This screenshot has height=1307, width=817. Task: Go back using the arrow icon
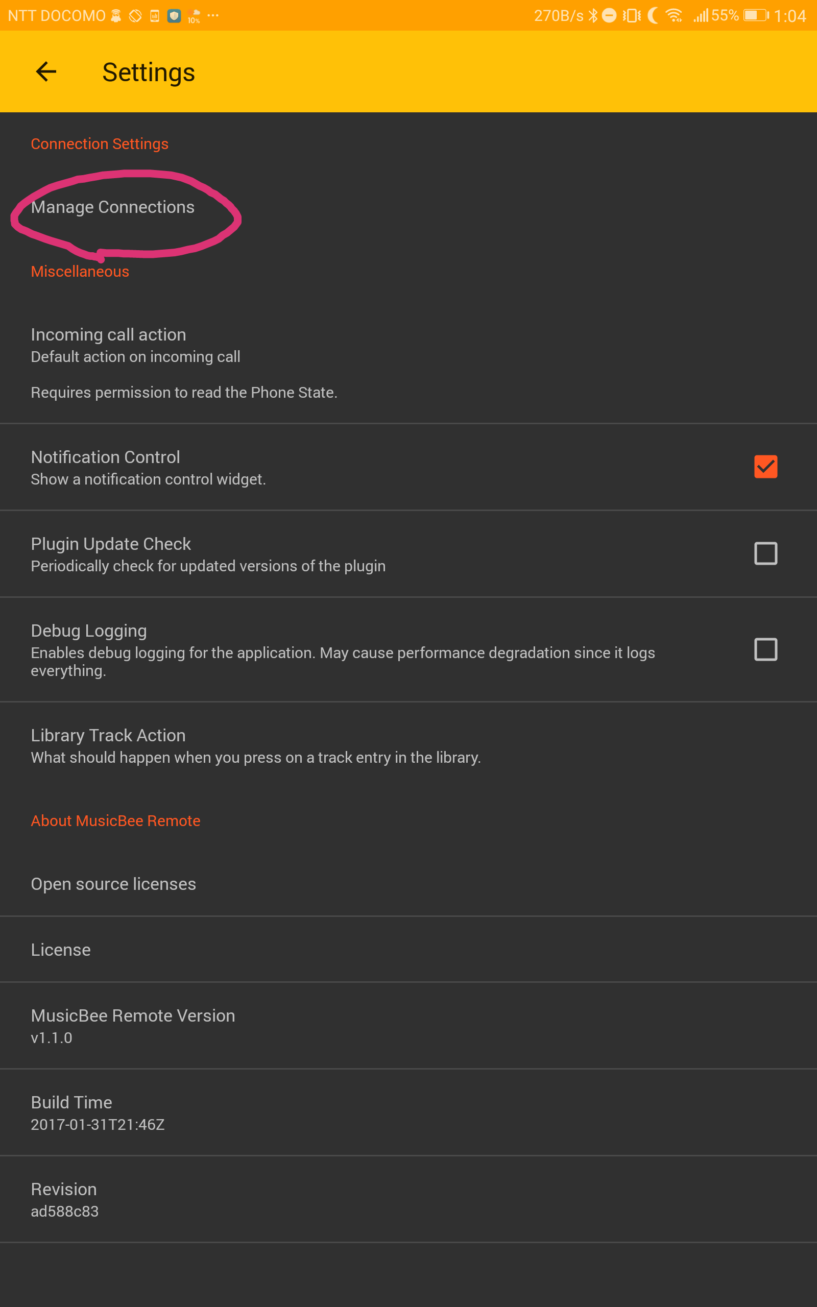[x=46, y=71]
